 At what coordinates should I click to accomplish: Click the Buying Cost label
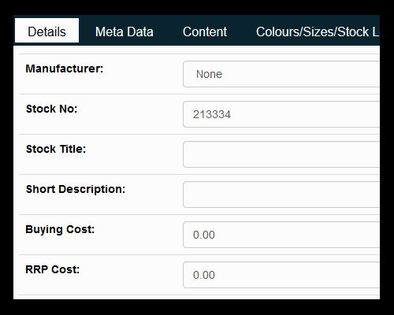(60, 230)
